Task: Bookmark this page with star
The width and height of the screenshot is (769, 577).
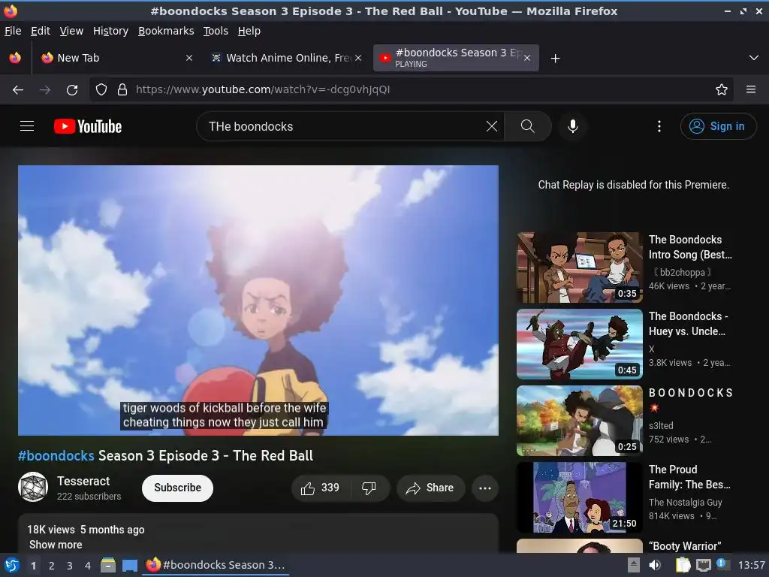Action: 722,90
